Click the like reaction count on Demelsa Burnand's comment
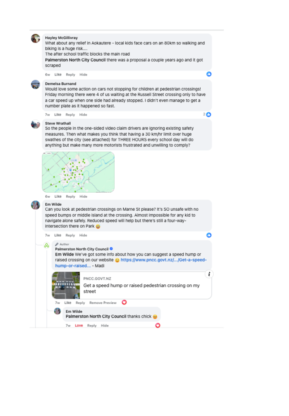Screen dimensions: 289x416 pos(204,114)
